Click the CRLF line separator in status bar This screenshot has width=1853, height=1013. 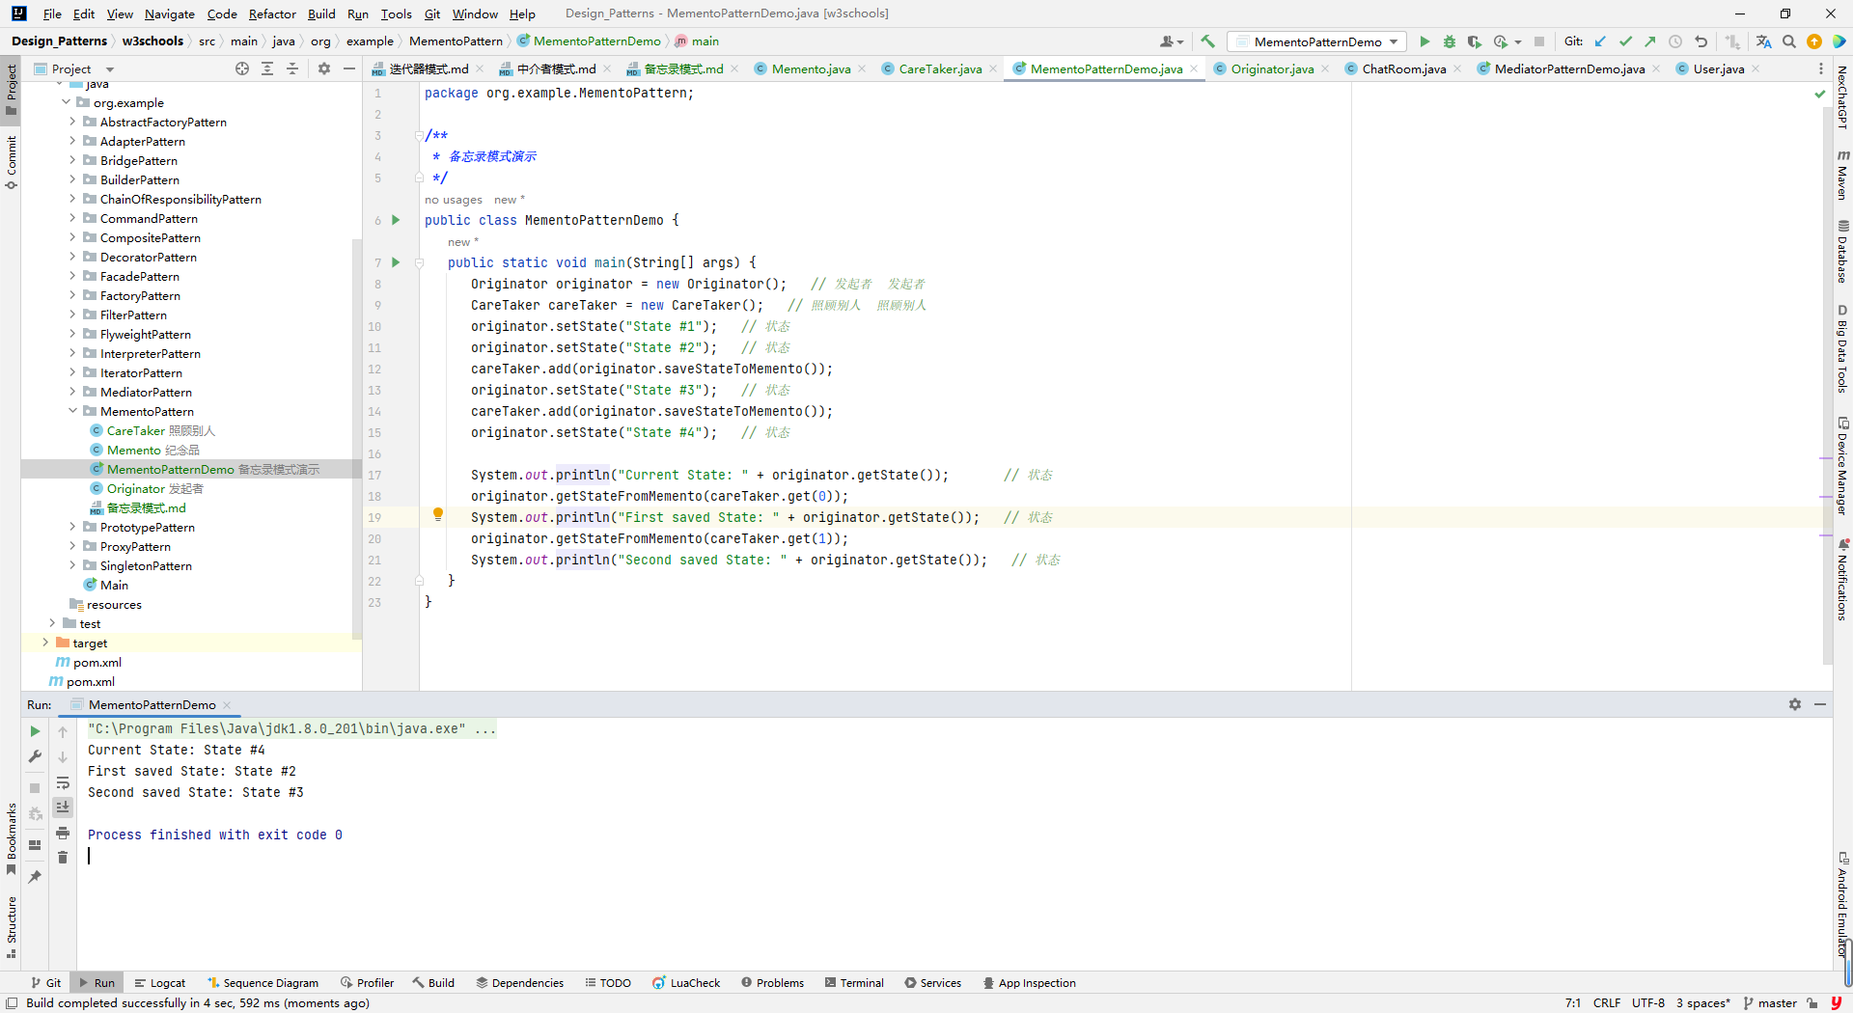(x=1606, y=1003)
